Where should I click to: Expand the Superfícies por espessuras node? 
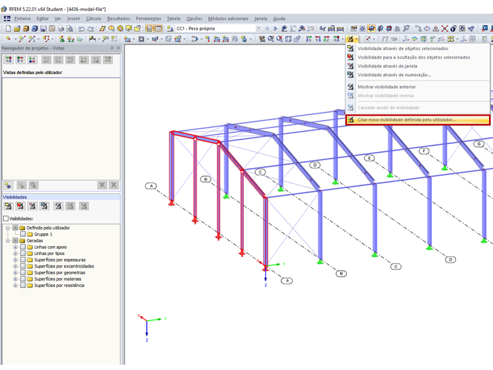pyautogui.click(x=15, y=260)
